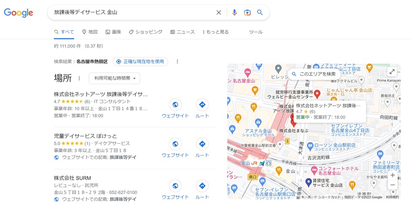The image size is (411, 213).
Task: Click the コンフォートホテル 名古屋金山 map marker
Action: tap(314, 171)
